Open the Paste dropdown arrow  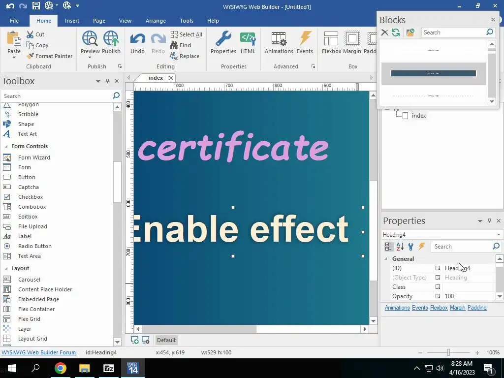pos(14,58)
